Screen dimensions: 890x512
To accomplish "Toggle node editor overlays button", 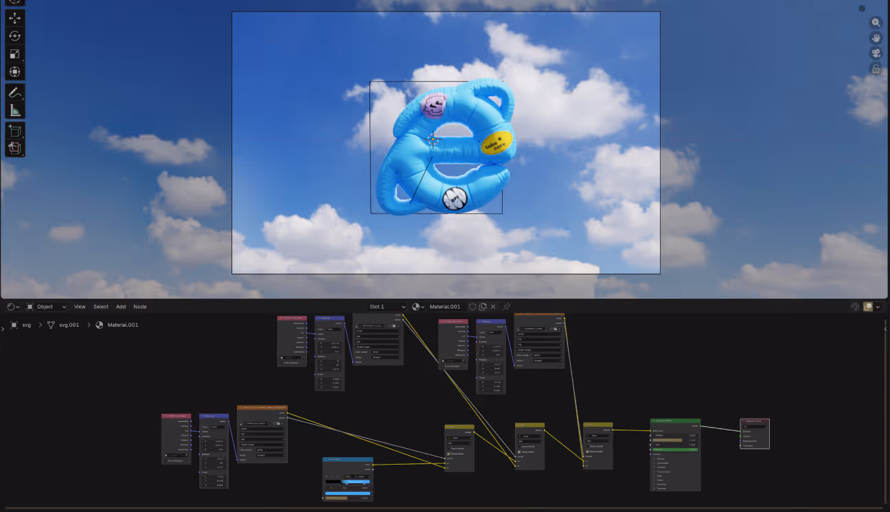I will pos(868,307).
